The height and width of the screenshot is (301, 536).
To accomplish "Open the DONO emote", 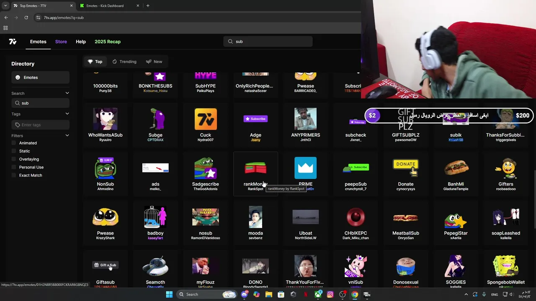I will (x=255, y=269).
